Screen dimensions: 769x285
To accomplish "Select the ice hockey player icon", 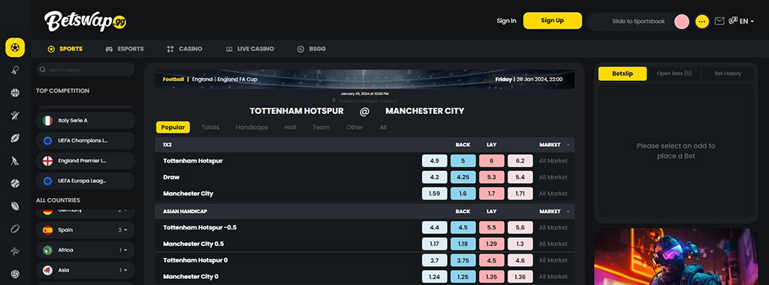I will pos(15,160).
